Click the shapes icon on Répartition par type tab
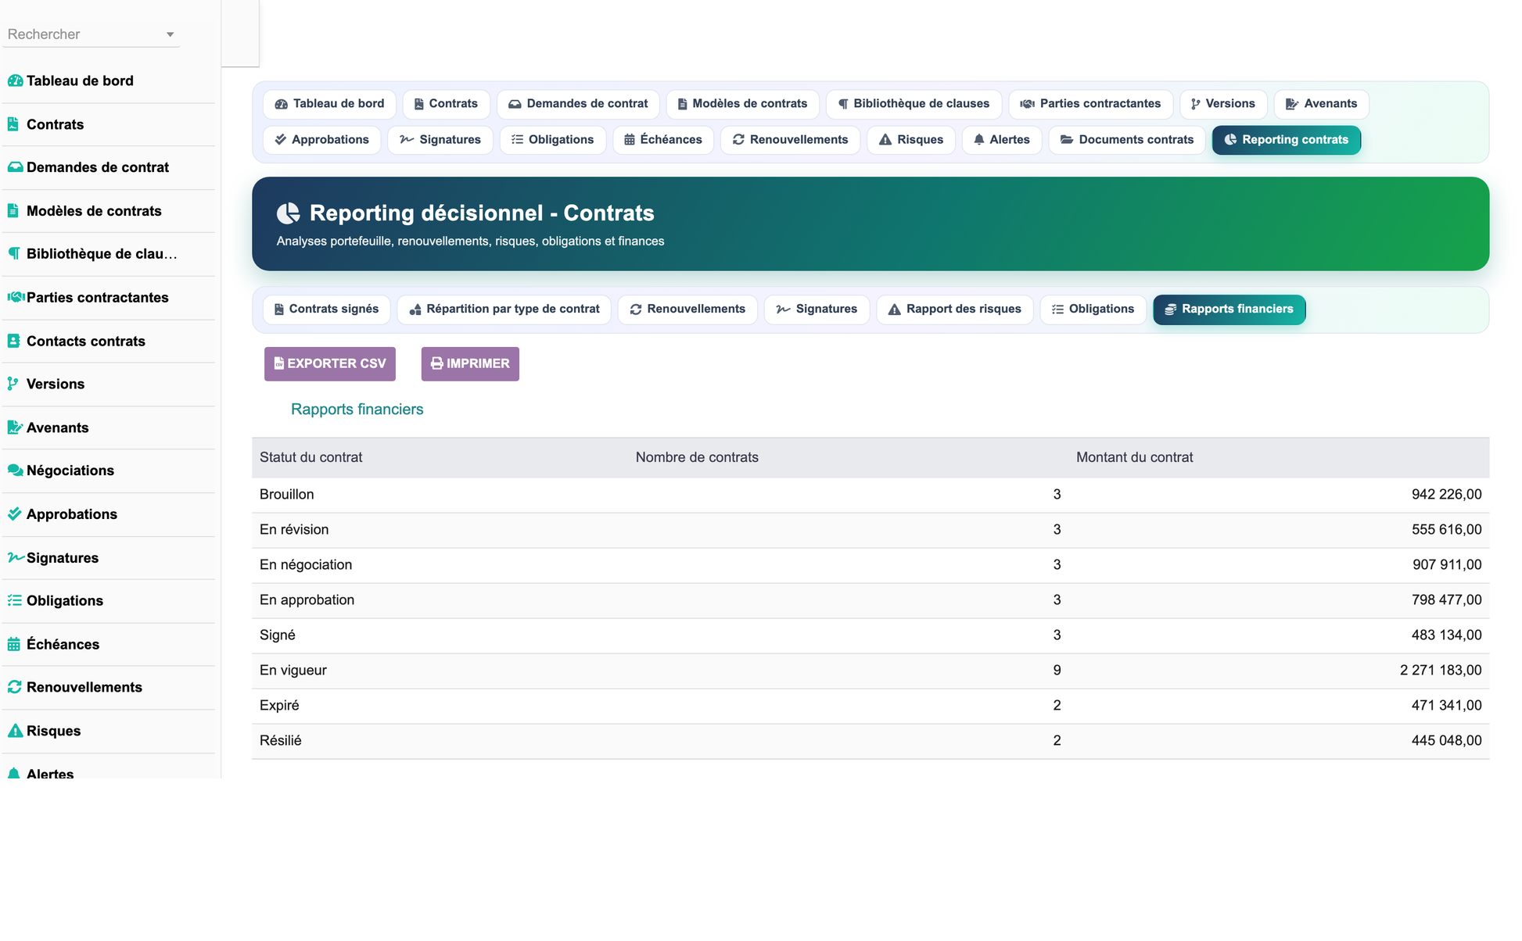 pyautogui.click(x=415, y=309)
